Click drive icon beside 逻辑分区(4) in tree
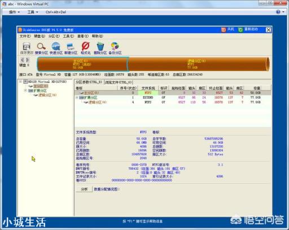Image resolution: width=289 pixels, height=230 pixels. 36,95
